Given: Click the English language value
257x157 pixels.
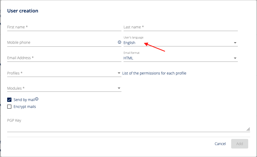Looking at the screenshot, I should [x=129, y=43].
